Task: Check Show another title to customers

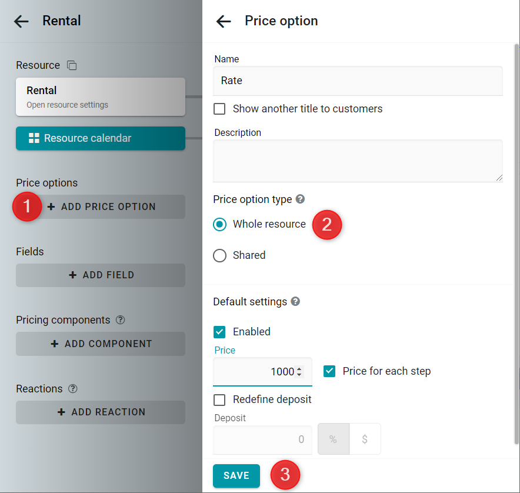Action: point(219,109)
